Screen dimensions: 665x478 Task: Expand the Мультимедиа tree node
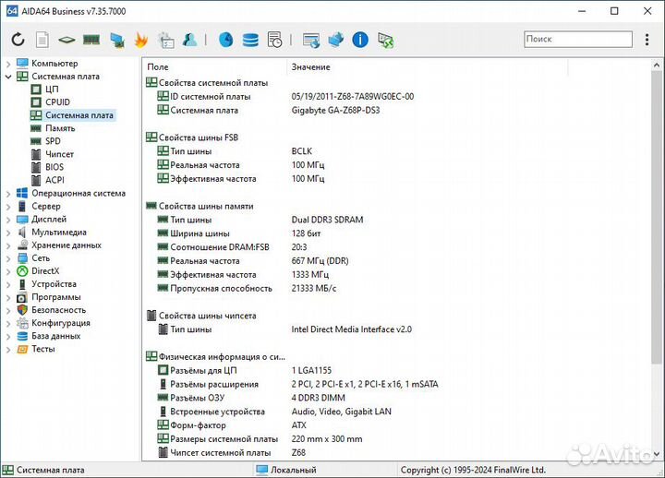(x=8, y=233)
